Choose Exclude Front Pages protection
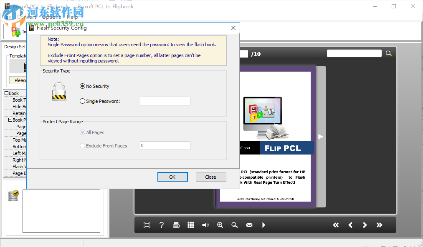Image resolution: width=423 pixels, height=247 pixels. (x=82, y=145)
